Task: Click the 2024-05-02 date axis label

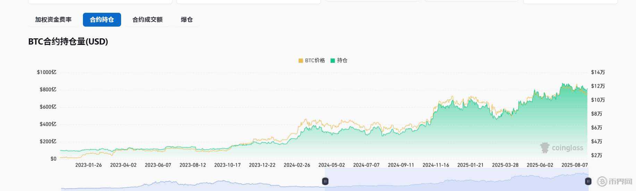Action: (x=331, y=165)
